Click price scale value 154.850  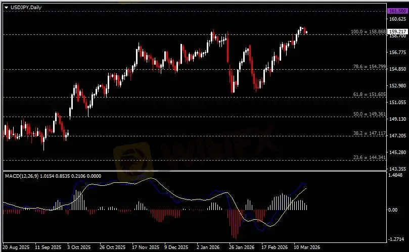pos(397,69)
